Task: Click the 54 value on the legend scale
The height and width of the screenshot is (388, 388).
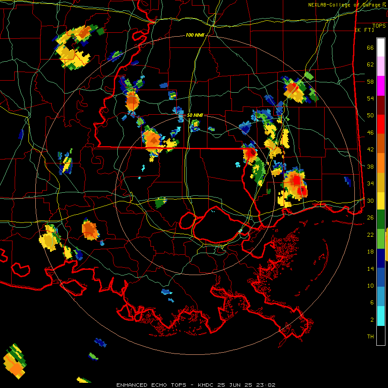Action: [370, 98]
